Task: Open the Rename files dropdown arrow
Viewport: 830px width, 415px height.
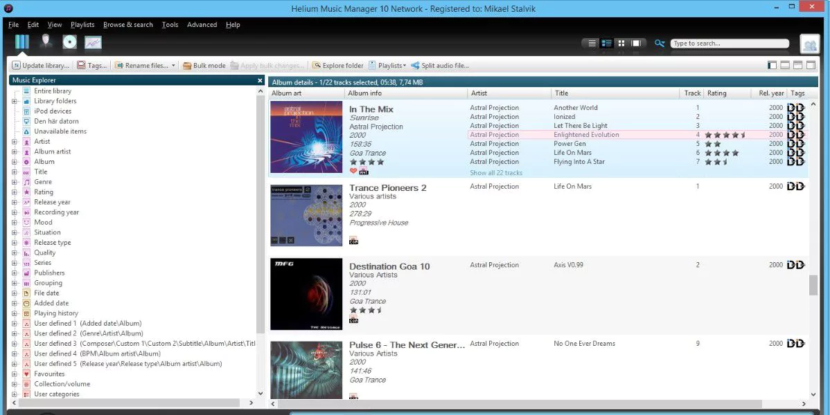Action: [173, 65]
